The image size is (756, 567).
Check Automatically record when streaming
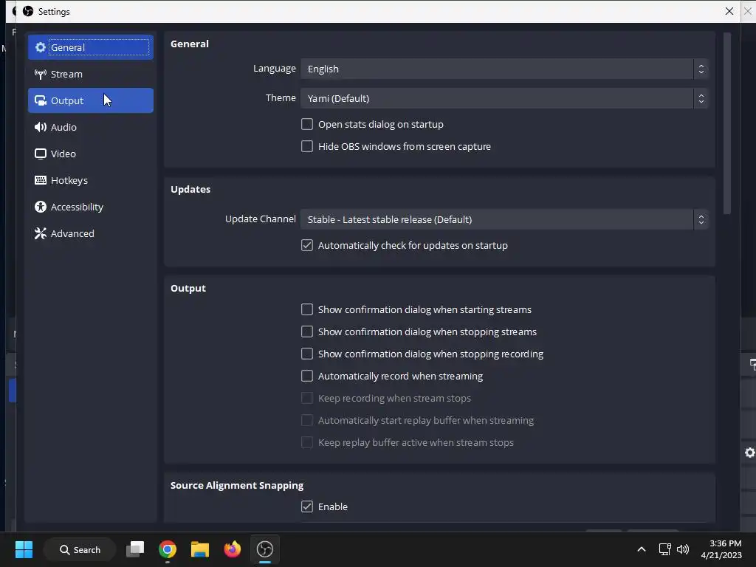point(307,376)
